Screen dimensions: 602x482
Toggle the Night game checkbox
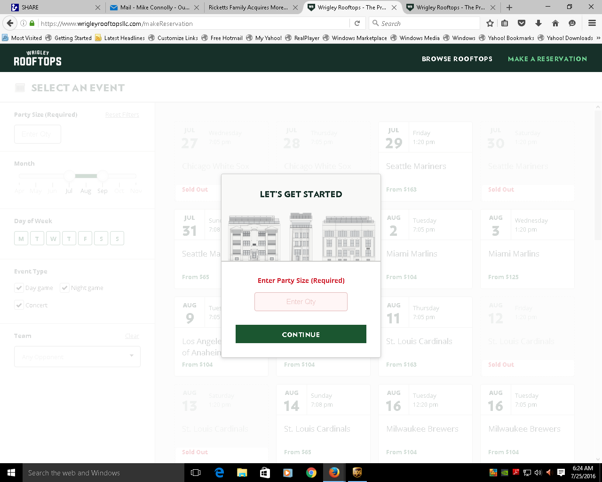click(64, 288)
